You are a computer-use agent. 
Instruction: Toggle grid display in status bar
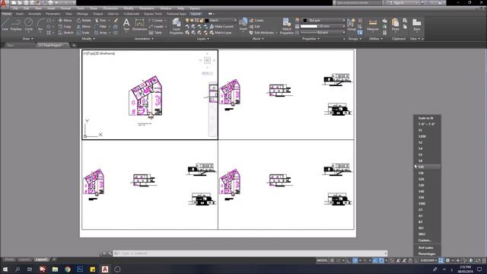[x=333, y=260]
